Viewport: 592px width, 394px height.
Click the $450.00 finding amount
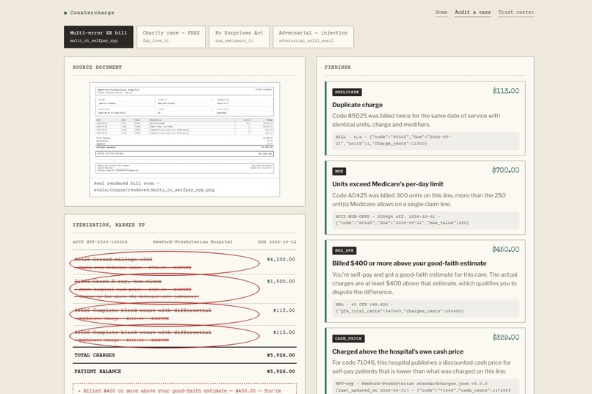[x=505, y=249]
